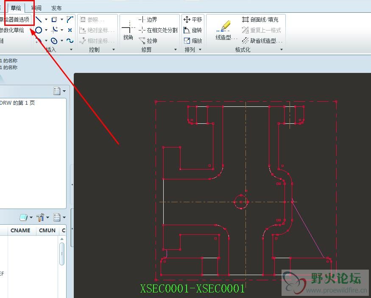371x298 pixels.
Task: Expand the Arrange (排列) group
Action: click(x=200, y=50)
